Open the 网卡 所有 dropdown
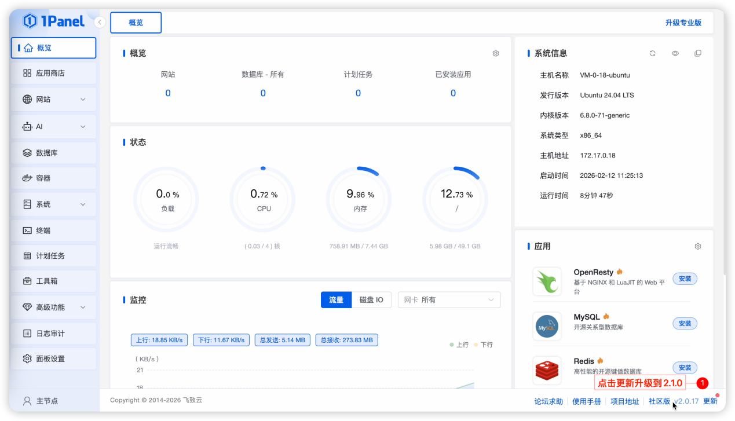 [x=449, y=299]
